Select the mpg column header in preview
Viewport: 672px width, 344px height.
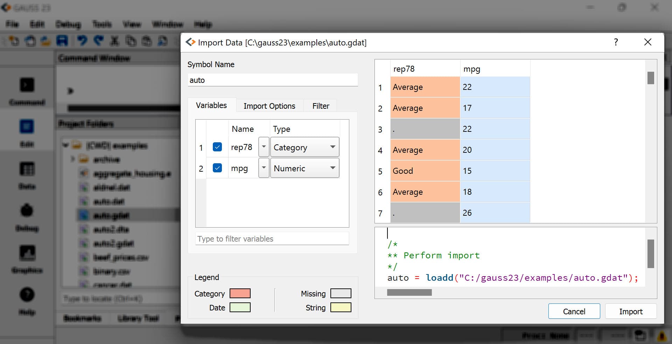coord(495,69)
